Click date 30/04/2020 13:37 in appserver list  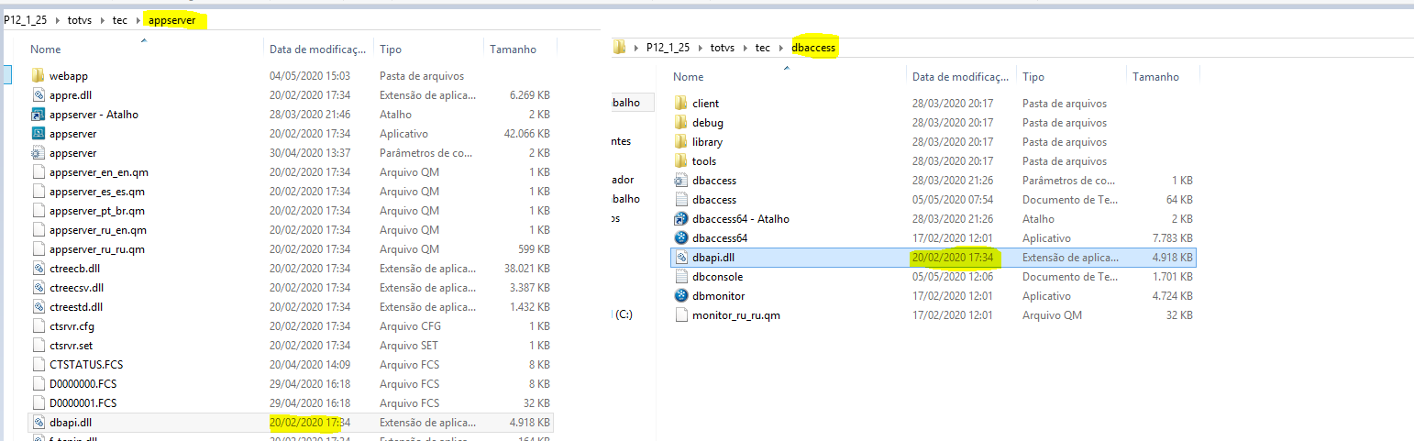point(311,153)
